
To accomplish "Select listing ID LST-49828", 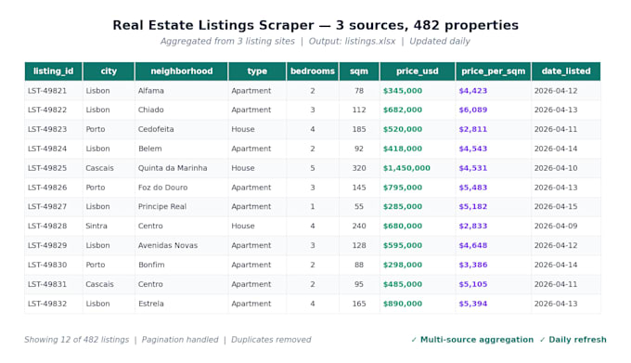I will [47, 226].
